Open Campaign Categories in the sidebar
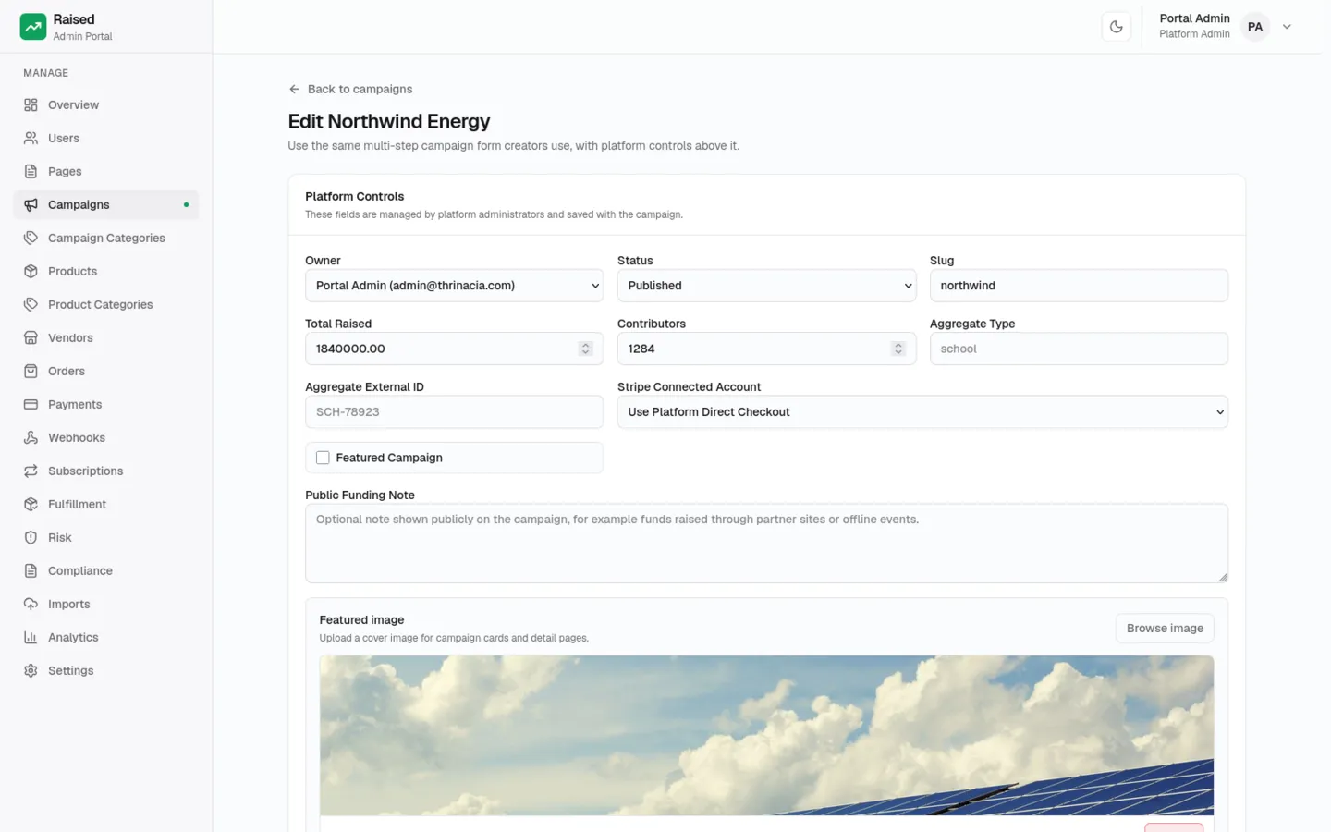 (105, 238)
